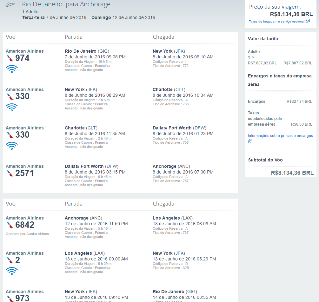The height and width of the screenshot is (302, 319).
Task: Click the trip dates line Terça-feira 7 de Junho
Action: 89,17
